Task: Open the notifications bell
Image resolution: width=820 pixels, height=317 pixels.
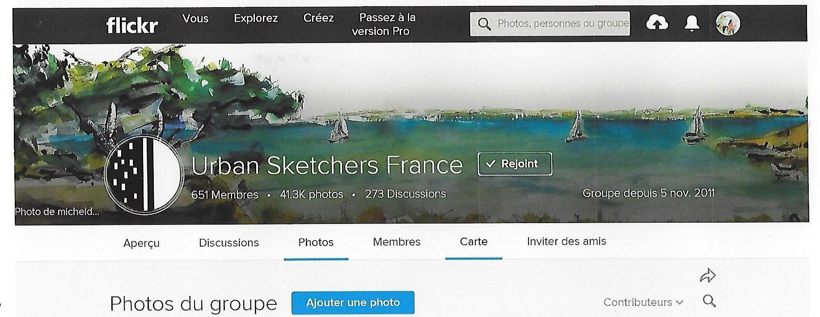Action: [x=692, y=23]
